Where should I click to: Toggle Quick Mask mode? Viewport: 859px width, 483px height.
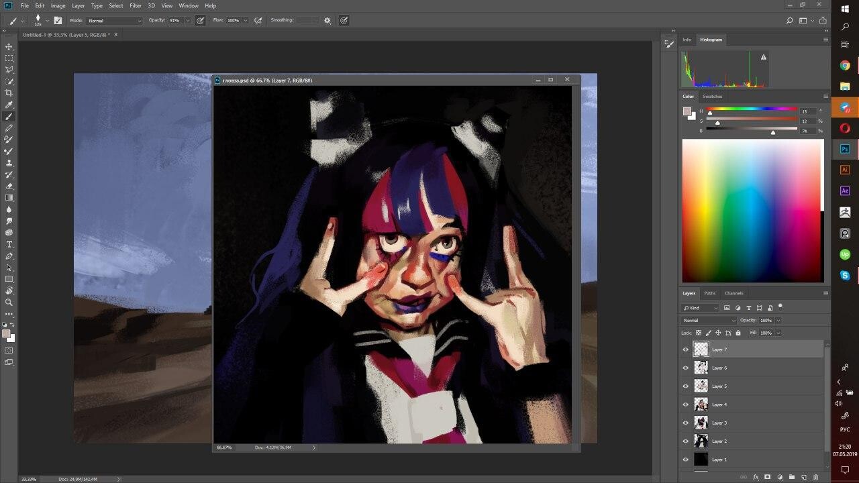[9, 350]
